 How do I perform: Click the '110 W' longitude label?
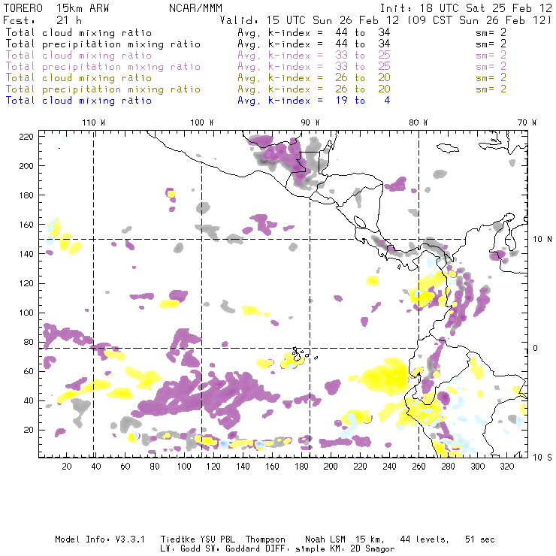(x=94, y=122)
